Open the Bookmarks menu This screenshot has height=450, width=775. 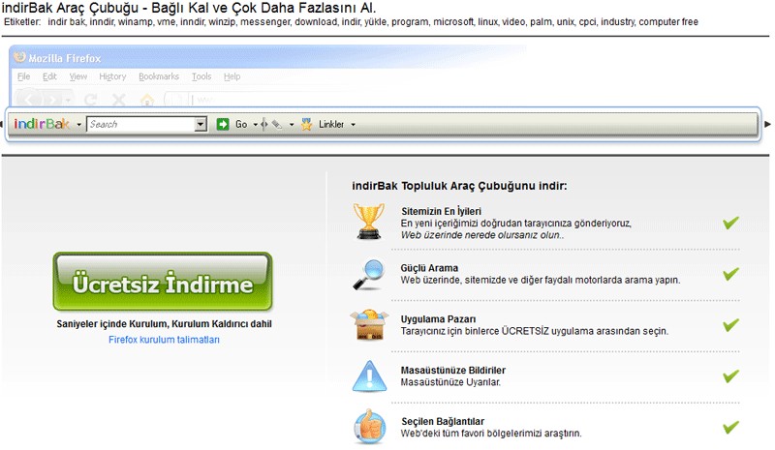point(159,76)
